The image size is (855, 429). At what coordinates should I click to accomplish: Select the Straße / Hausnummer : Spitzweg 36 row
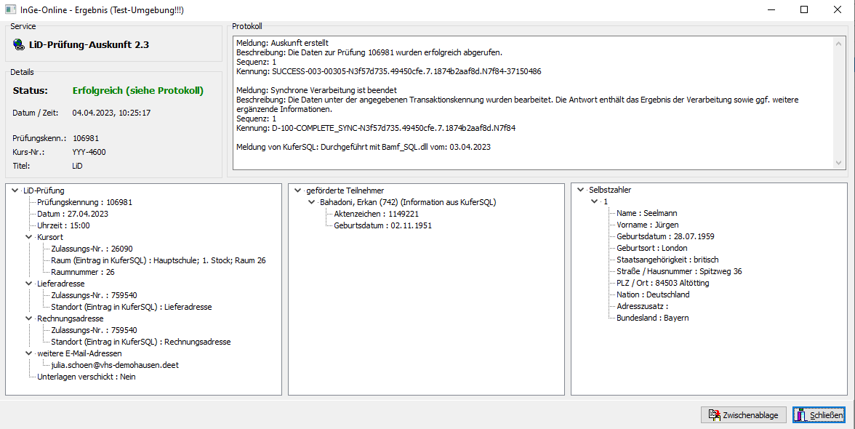pyautogui.click(x=679, y=271)
